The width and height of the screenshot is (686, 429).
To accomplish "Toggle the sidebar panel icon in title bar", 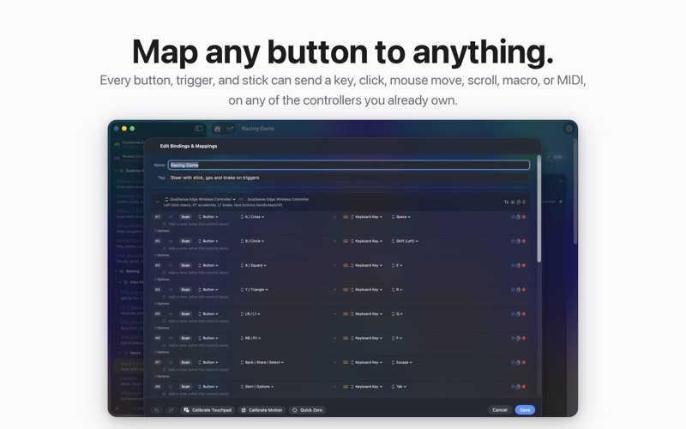I will point(199,128).
